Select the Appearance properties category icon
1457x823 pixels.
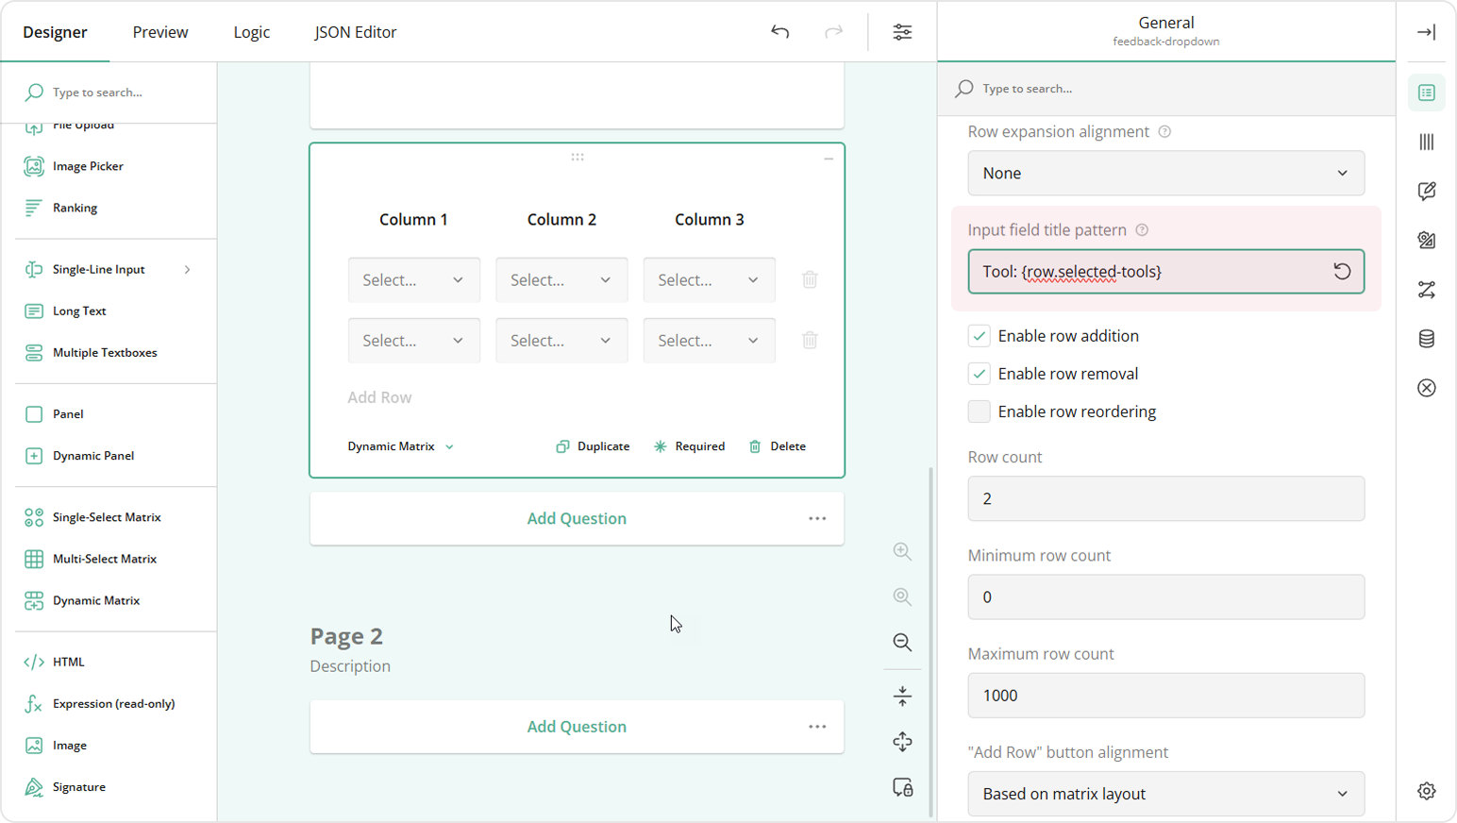click(x=1427, y=240)
